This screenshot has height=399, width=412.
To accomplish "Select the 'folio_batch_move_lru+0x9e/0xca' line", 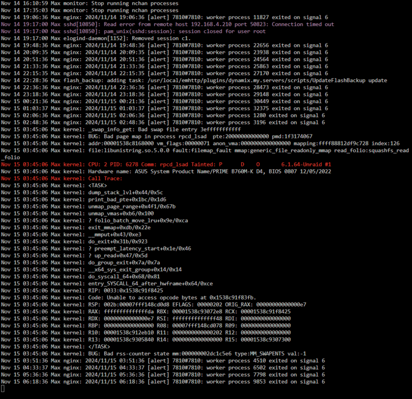I will pos(94,220).
